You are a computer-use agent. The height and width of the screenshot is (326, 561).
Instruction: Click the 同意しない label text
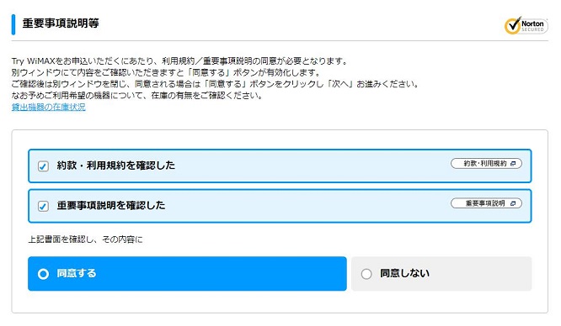click(404, 274)
